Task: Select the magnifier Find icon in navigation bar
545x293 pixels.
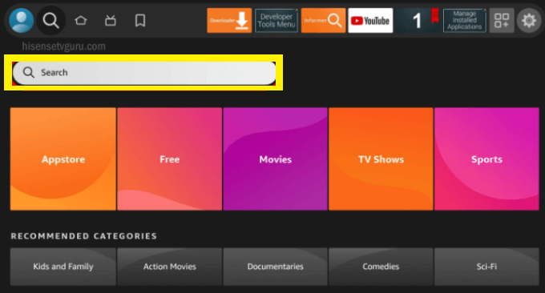Action: (50, 21)
